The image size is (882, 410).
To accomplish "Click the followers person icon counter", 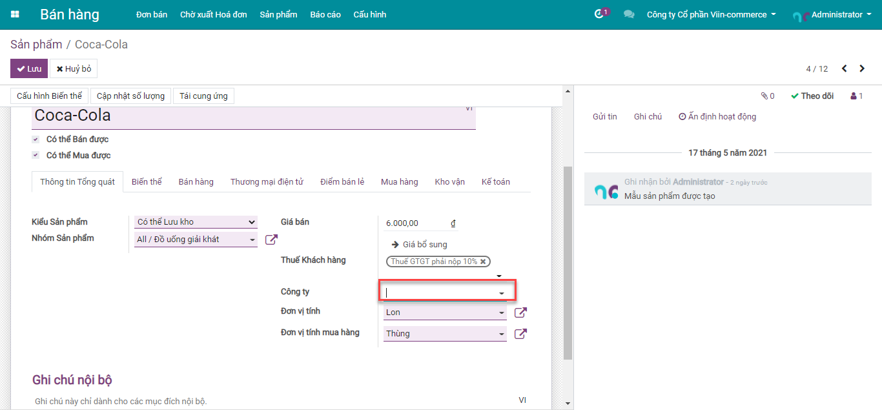I will coord(857,96).
